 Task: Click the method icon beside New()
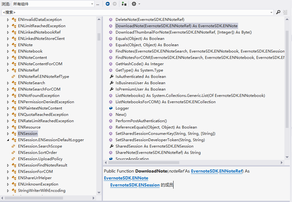pyautogui.click(x=111, y=115)
